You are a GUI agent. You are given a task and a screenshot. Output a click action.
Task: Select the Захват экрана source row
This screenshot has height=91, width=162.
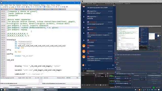point(102,77)
